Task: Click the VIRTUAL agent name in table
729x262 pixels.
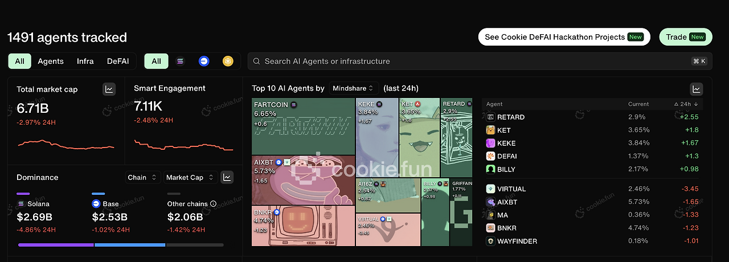Action: point(511,189)
